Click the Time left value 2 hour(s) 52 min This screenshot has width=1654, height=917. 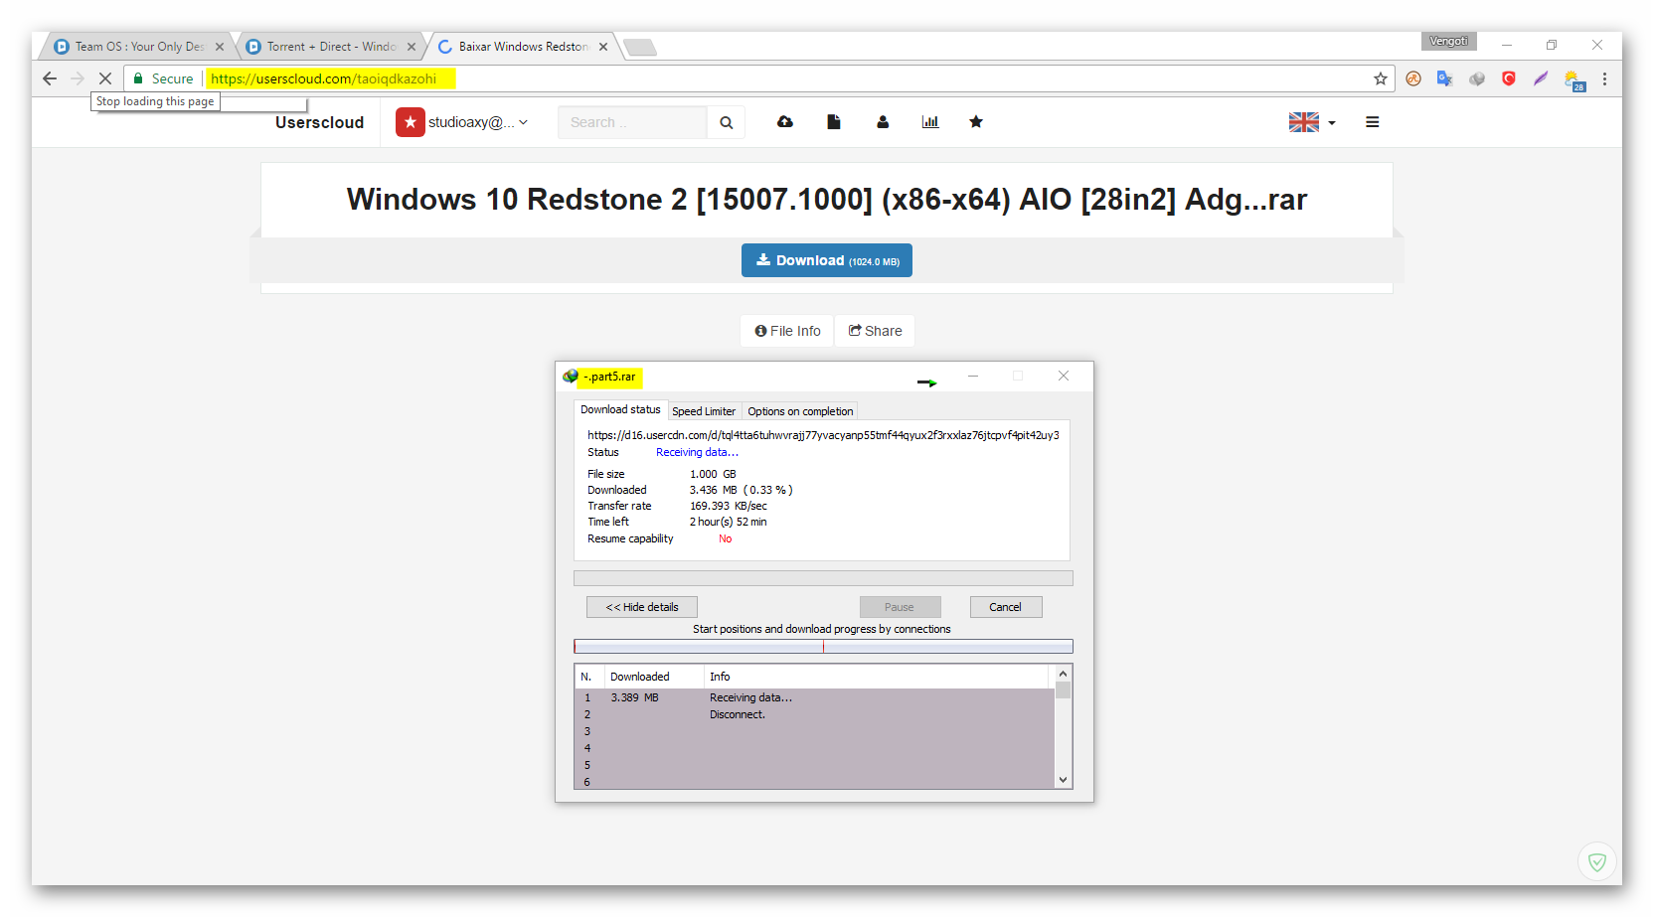[729, 522]
